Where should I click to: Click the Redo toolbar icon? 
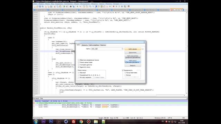67,7
